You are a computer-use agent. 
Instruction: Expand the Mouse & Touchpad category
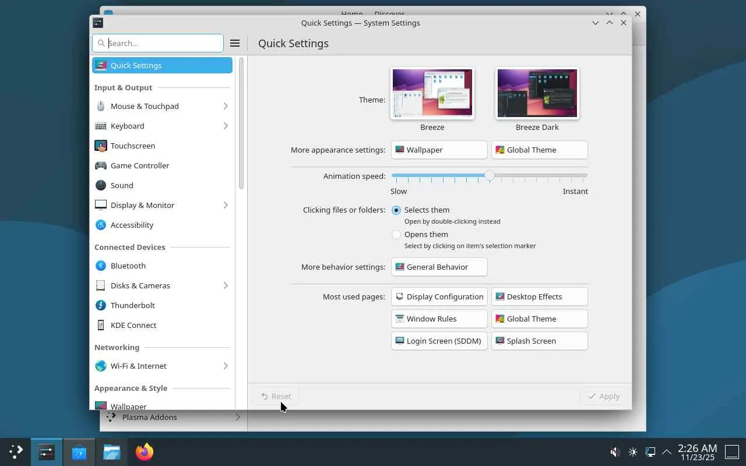tap(226, 106)
